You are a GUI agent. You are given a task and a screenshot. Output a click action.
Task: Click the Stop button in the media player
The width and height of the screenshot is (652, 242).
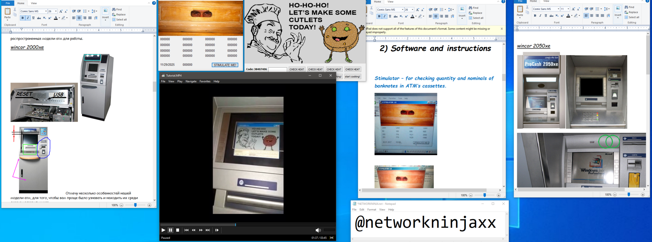tap(178, 230)
